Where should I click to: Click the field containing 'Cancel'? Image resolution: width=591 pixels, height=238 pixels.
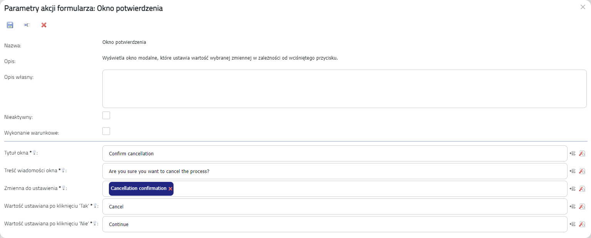pos(335,206)
